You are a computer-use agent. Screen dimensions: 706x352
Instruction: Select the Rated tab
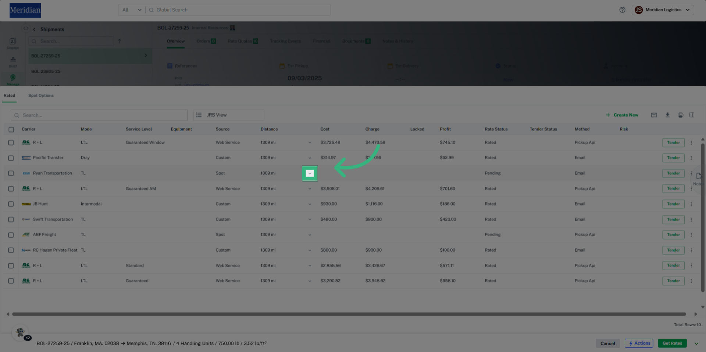tap(10, 96)
